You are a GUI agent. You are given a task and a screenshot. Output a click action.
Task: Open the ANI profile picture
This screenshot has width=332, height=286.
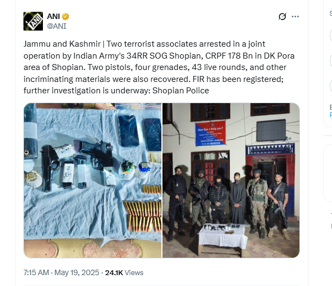[33, 21]
